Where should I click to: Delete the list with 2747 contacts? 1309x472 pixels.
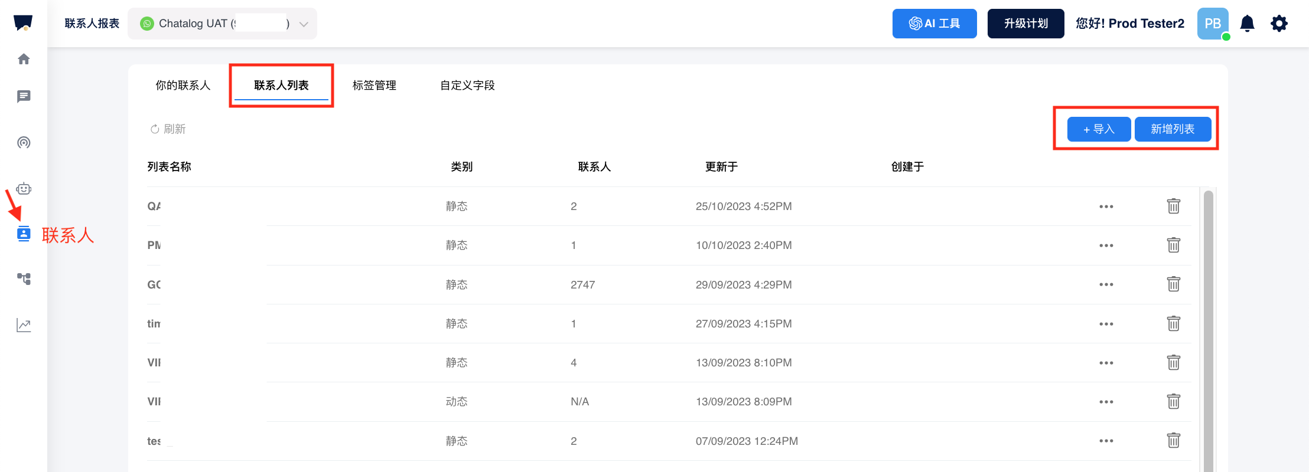click(1173, 284)
